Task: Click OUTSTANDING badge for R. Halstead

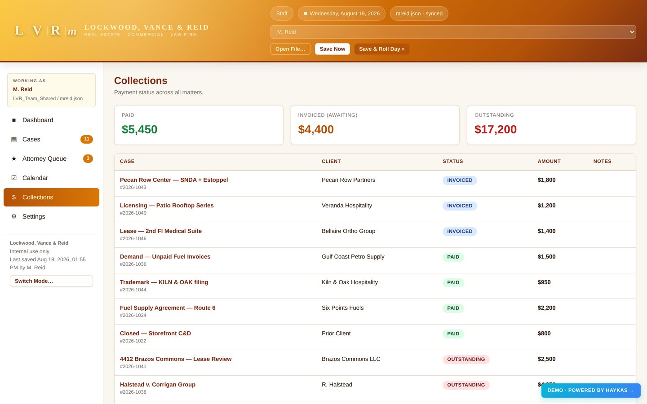Action: click(x=466, y=385)
